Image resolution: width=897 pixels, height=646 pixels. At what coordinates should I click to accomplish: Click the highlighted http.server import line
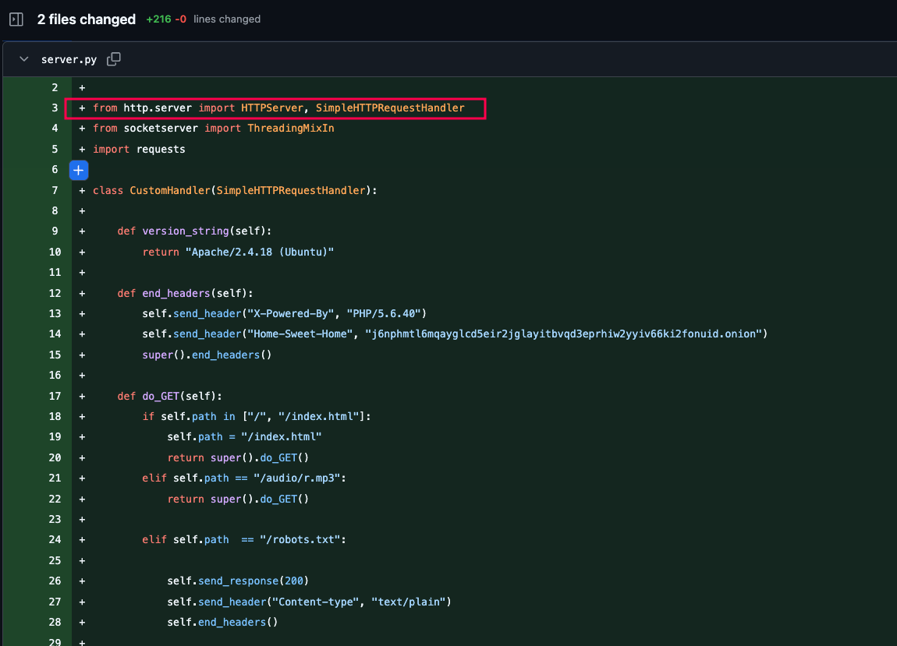[x=278, y=108]
